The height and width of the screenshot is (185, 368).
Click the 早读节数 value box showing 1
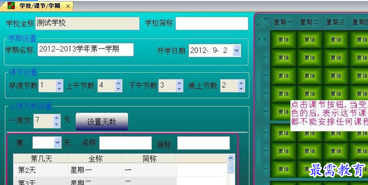[47, 86]
